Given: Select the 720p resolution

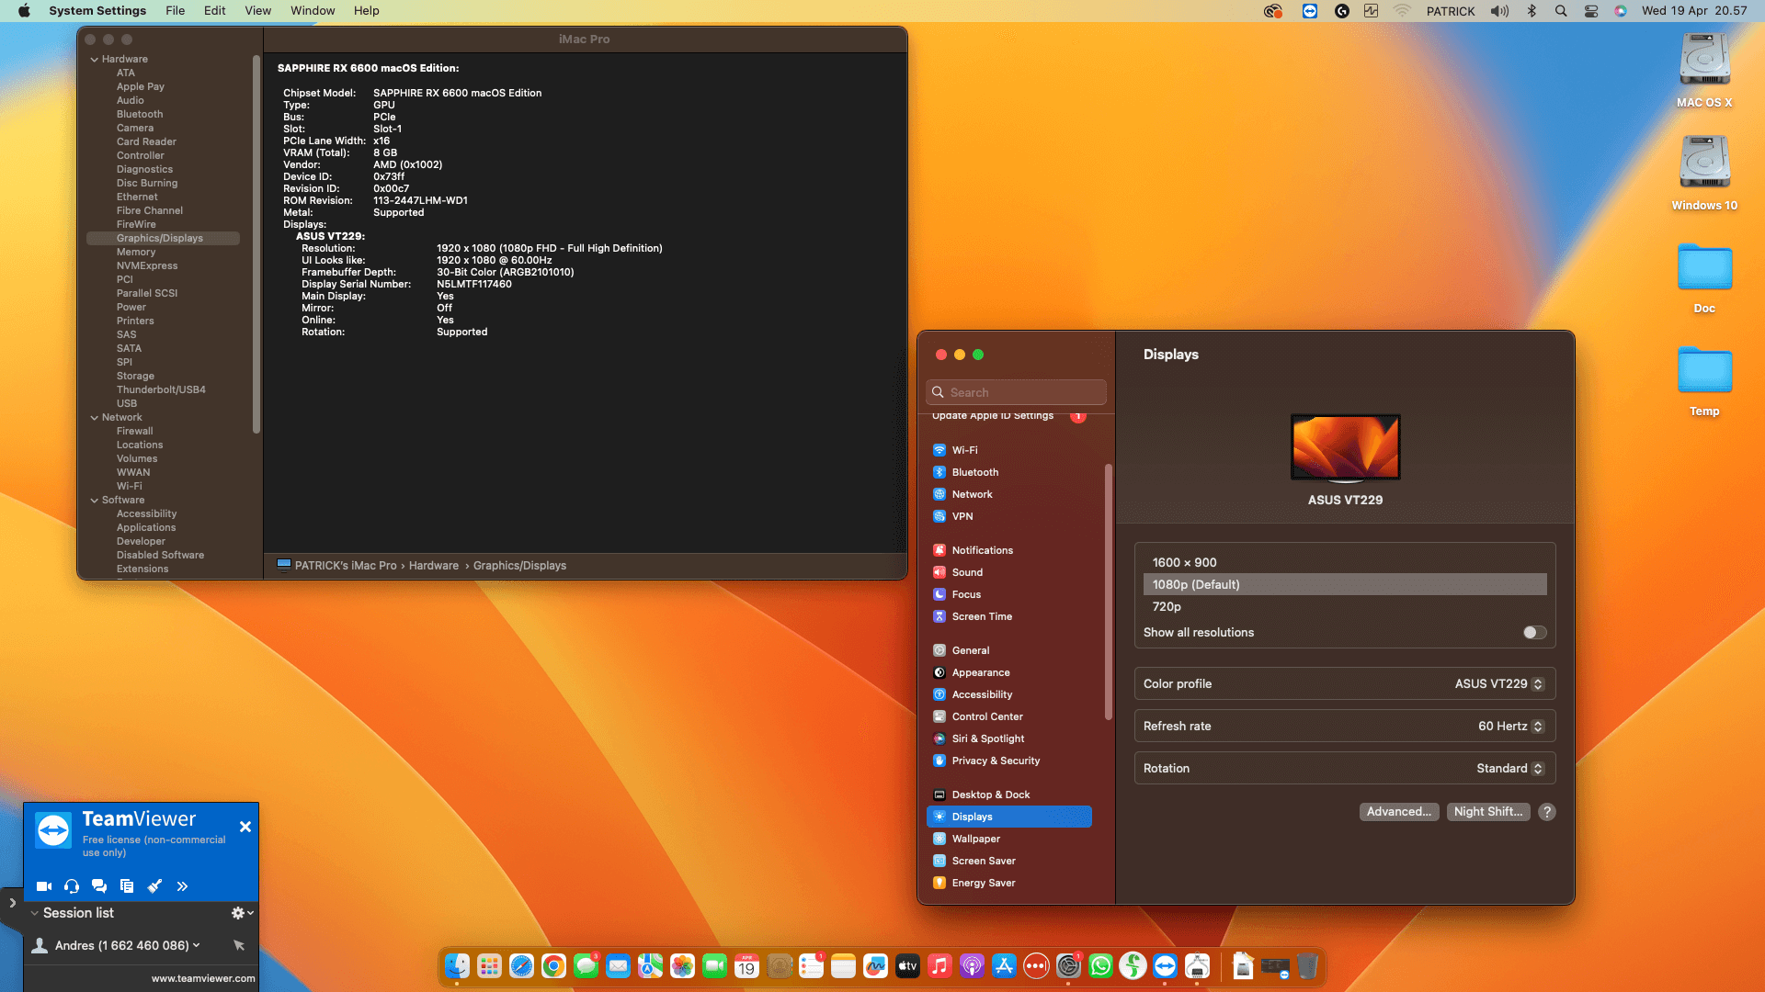Looking at the screenshot, I should pos(1345,606).
